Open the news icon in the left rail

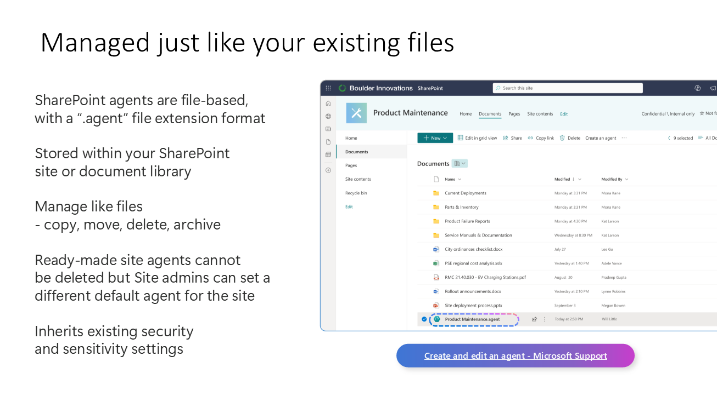(x=328, y=129)
